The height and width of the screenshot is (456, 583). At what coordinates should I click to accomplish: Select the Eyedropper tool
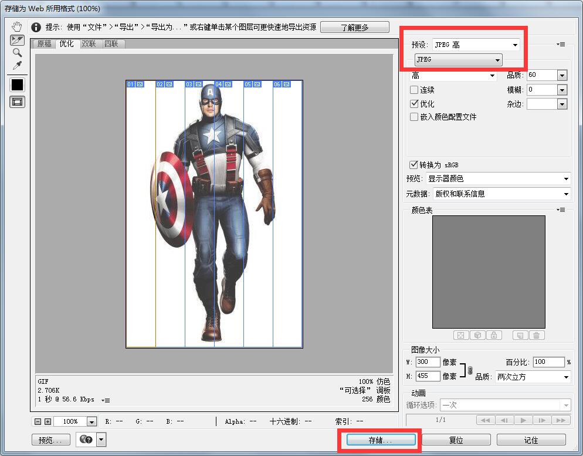[17, 65]
